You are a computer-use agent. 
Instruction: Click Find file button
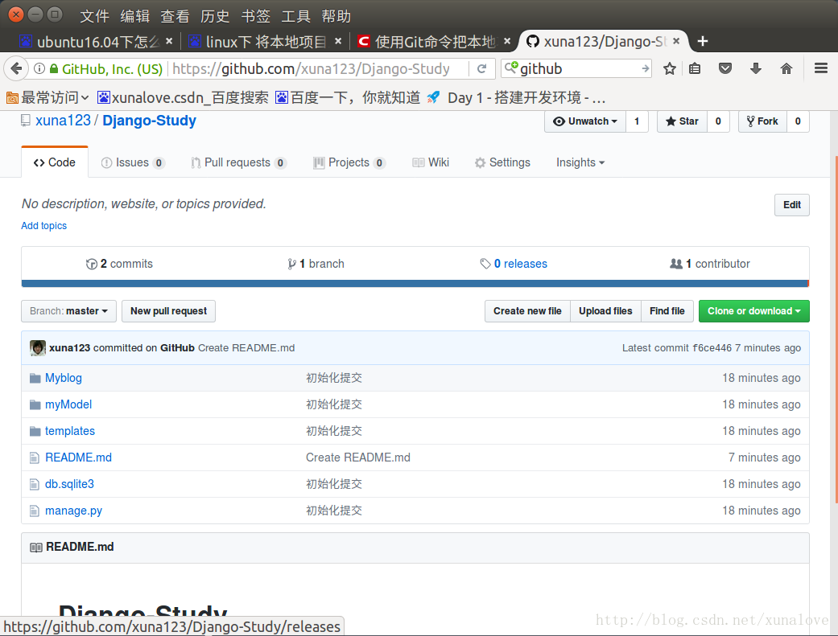tap(667, 311)
